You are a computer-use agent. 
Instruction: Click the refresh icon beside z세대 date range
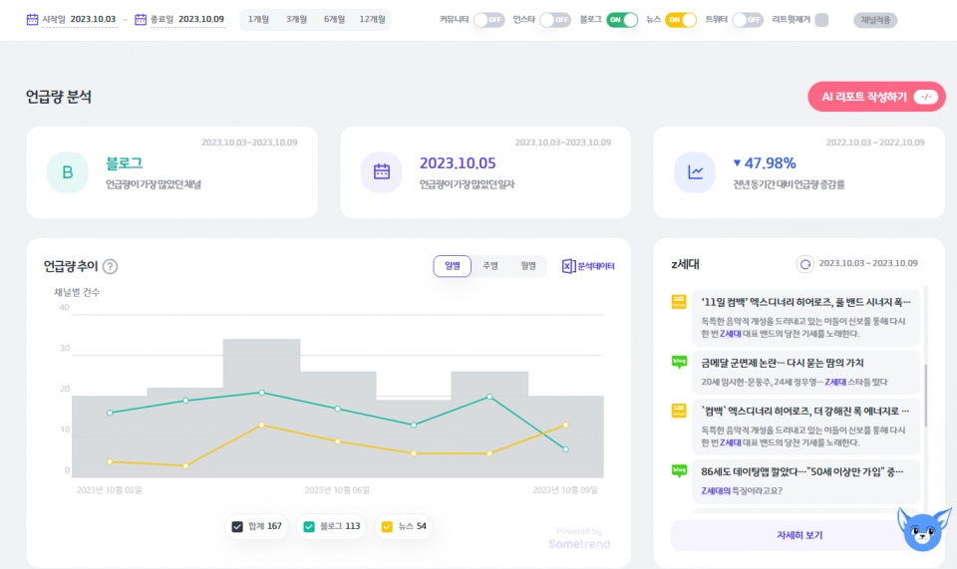pyautogui.click(x=805, y=264)
